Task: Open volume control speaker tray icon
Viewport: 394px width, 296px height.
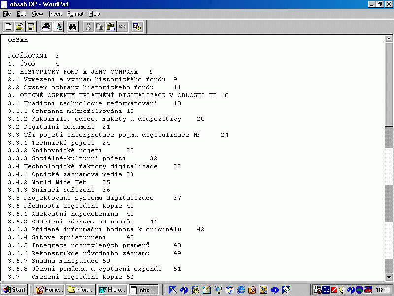Action: click(342, 290)
